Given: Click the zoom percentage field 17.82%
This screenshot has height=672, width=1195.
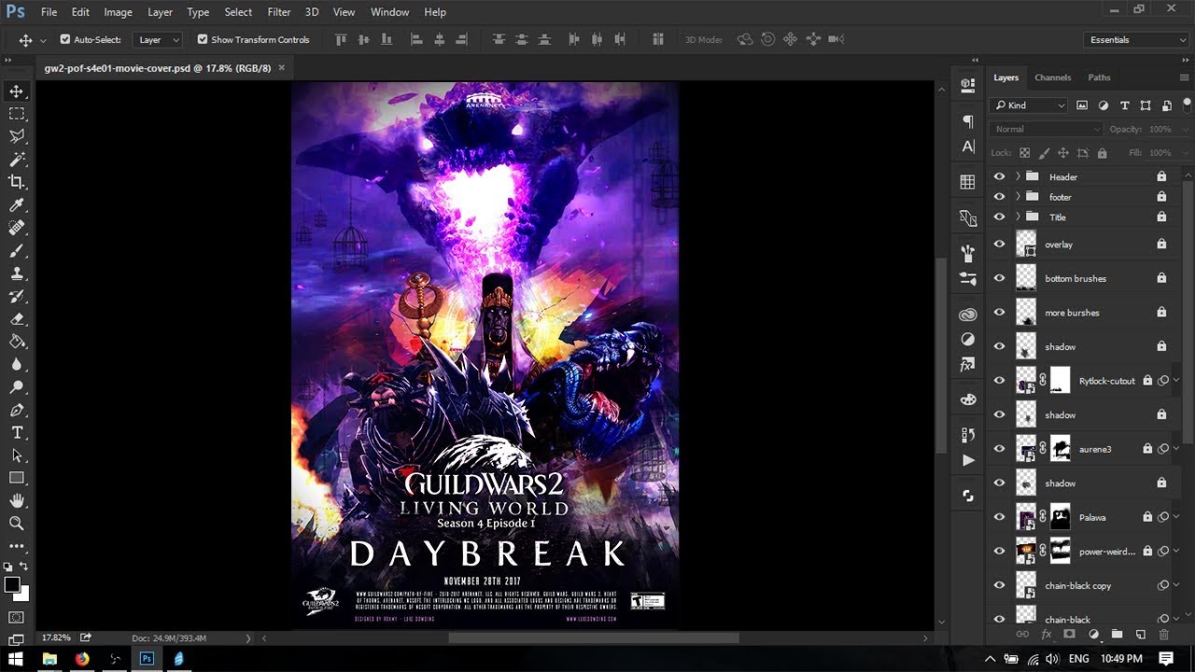Looking at the screenshot, I should tap(56, 637).
